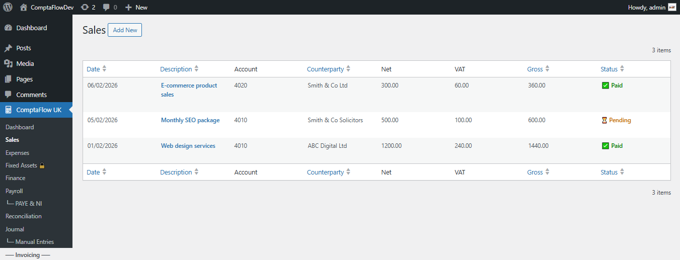Click the green Paid status on E-commerce row

point(612,85)
